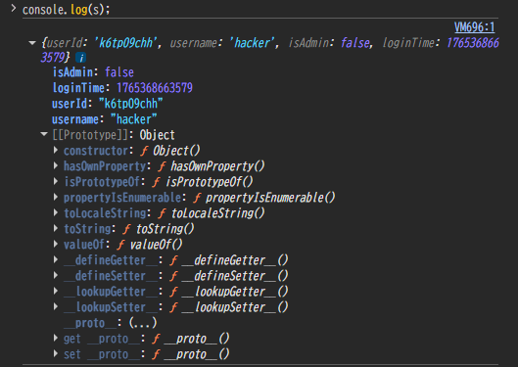Expand the toString function entry
This screenshot has height=367, width=518.
(56, 229)
